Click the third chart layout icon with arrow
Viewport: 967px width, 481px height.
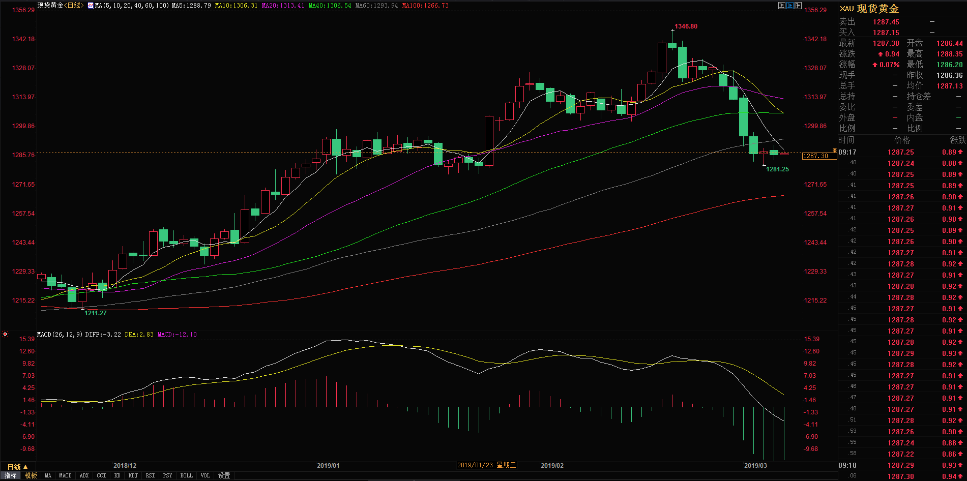798,6
